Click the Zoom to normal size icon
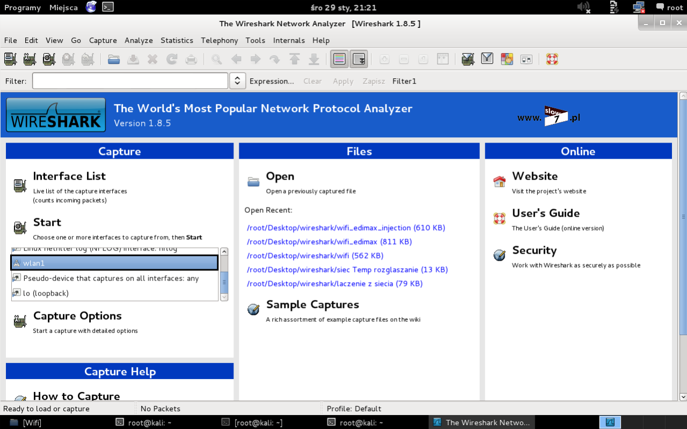 click(423, 59)
